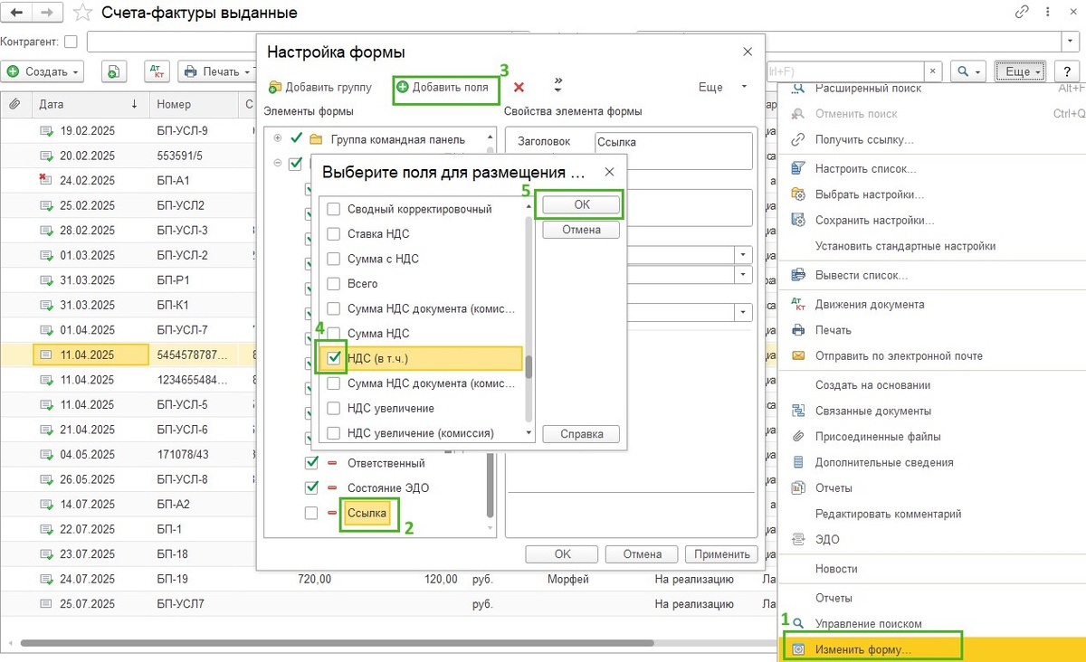
Task: Confirm field selection with OK button
Action: pos(582,205)
